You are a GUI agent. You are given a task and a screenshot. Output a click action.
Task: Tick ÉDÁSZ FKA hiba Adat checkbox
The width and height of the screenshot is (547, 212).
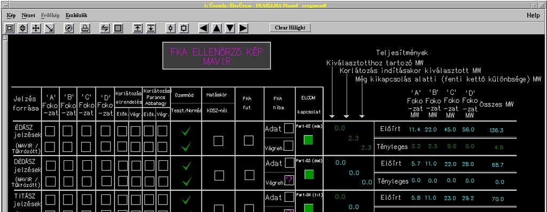(x=289, y=128)
